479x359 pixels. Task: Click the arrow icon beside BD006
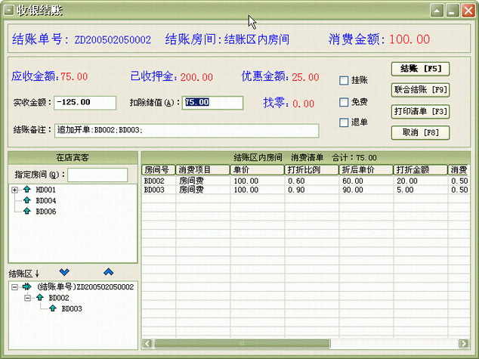pyautogui.click(x=26, y=212)
